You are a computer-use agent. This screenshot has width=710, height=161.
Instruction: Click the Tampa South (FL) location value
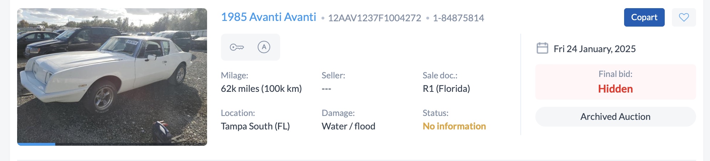pyautogui.click(x=255, y=126)
